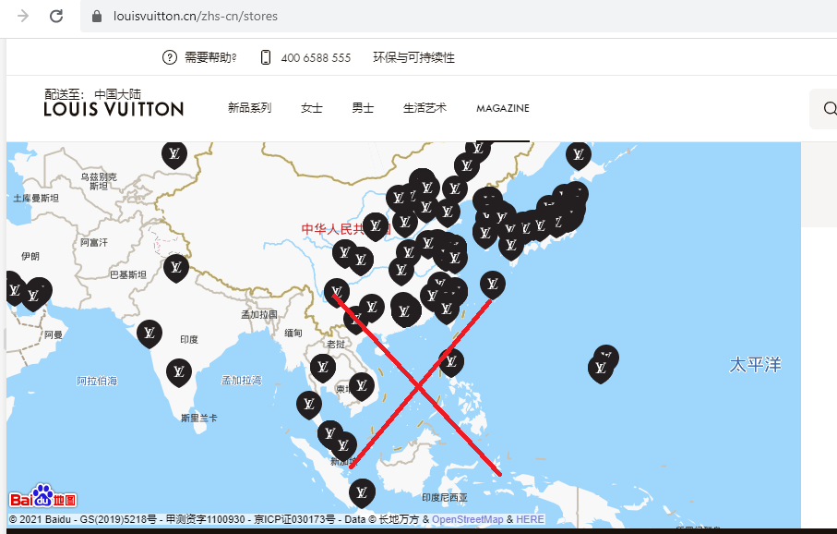The height and width of the screenshot is (534, 837).
Task: Click the 阿曼 map label
Action: coord(54,335)
